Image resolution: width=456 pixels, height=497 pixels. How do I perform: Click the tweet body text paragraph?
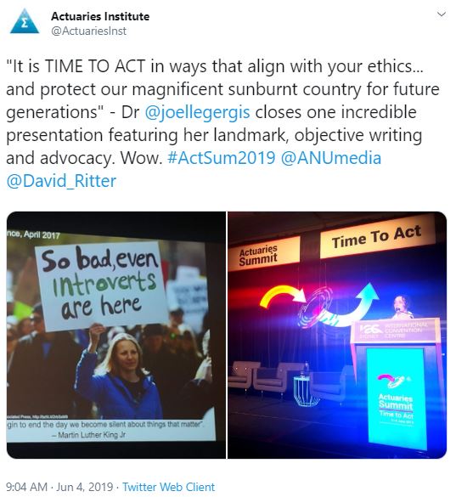[222, 124]
